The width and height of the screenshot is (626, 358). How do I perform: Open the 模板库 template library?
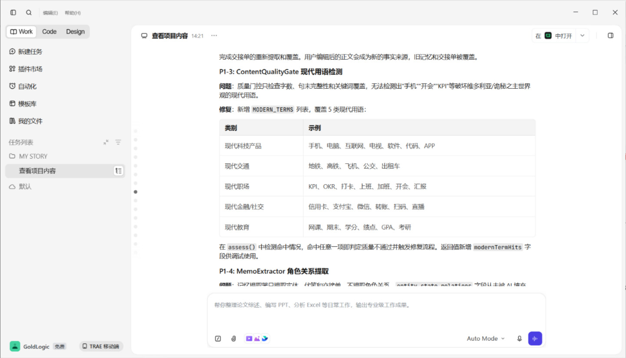(23, 104)
